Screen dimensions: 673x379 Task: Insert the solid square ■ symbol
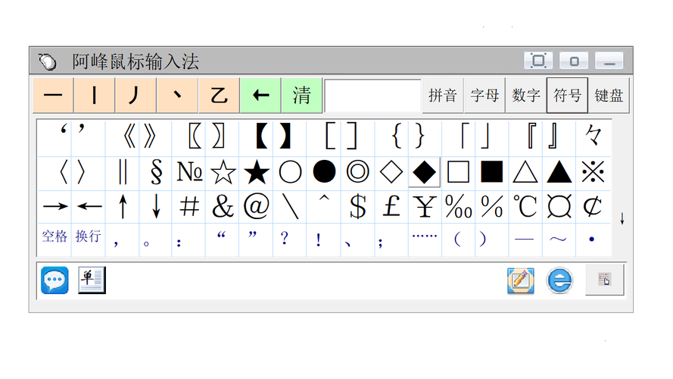(492, 172)
